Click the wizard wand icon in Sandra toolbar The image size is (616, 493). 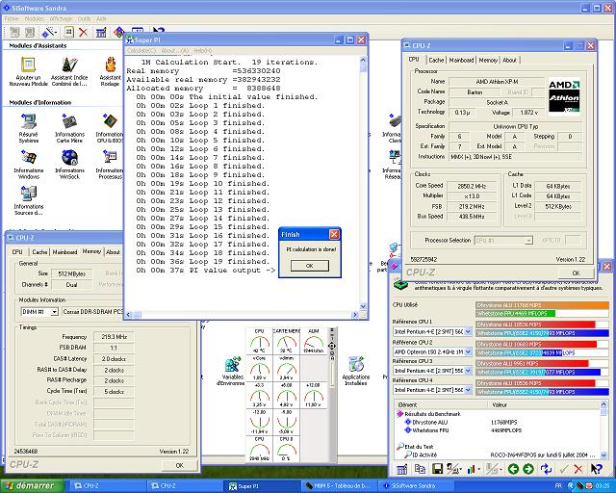point(47,32)
